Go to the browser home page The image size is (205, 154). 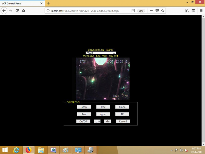[24, 11]
